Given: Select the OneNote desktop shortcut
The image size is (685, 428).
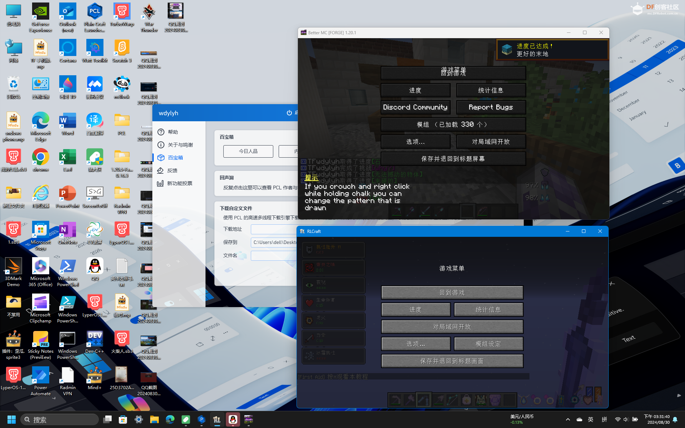Looking at the screenshot, I should point(67,233).
